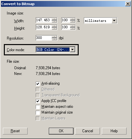Viewport: 132px width, 139px height.
Task: Click the Resolution field showing 300
Action: 44,38
